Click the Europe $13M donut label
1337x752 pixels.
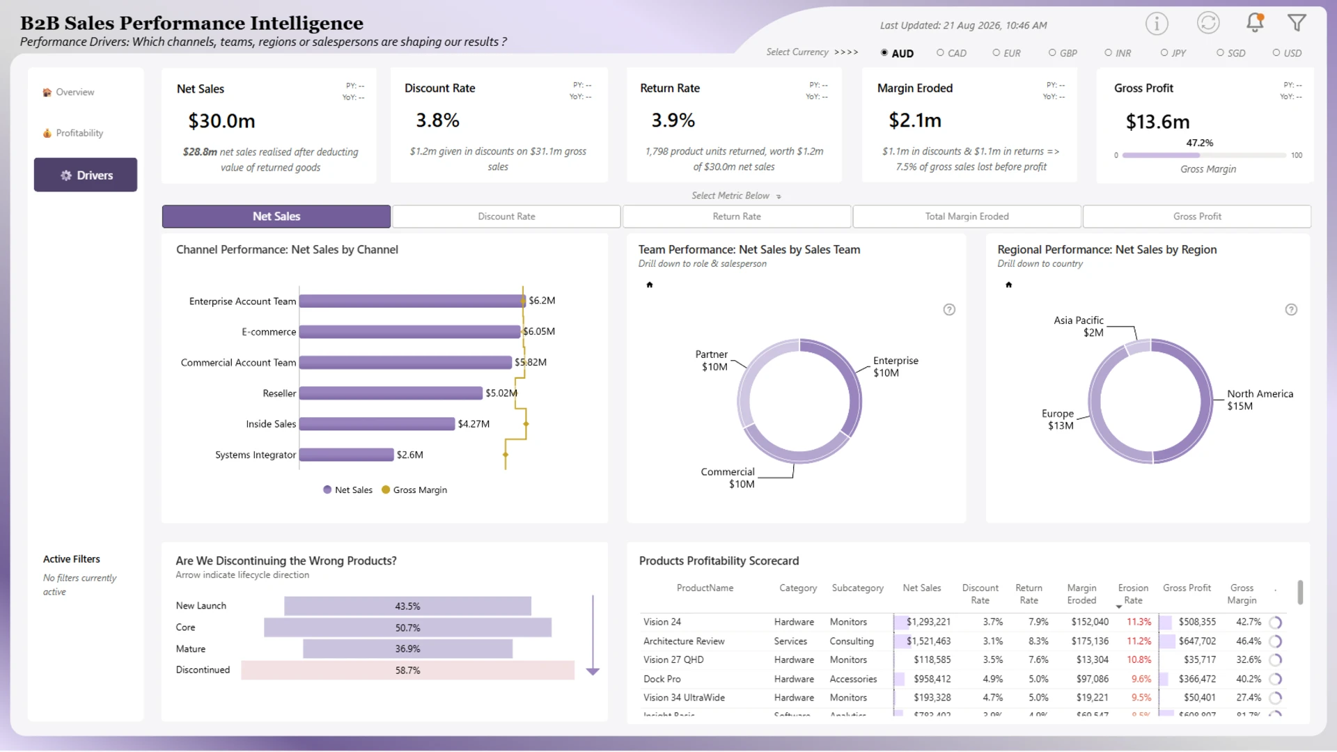click(x=1058, y=420)
